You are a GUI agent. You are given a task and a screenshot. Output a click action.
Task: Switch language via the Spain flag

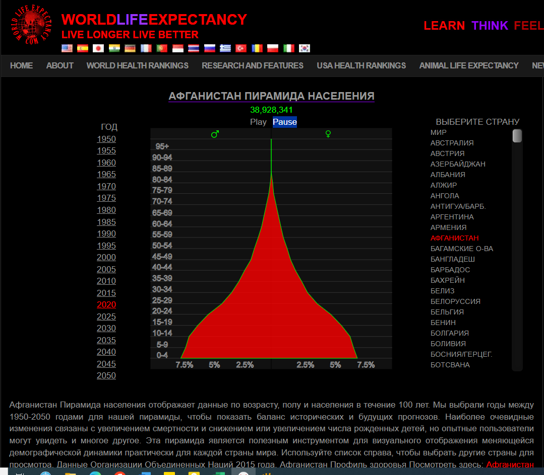click(x=83, y=48)
